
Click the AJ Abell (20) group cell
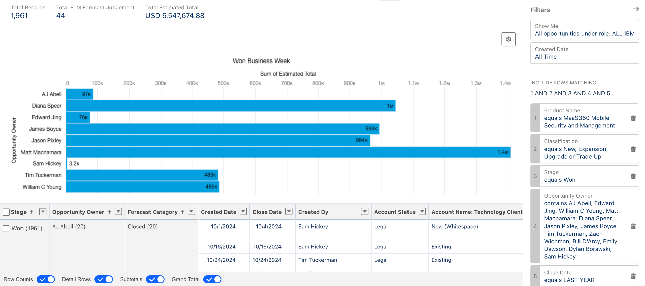tap(69, 227)
